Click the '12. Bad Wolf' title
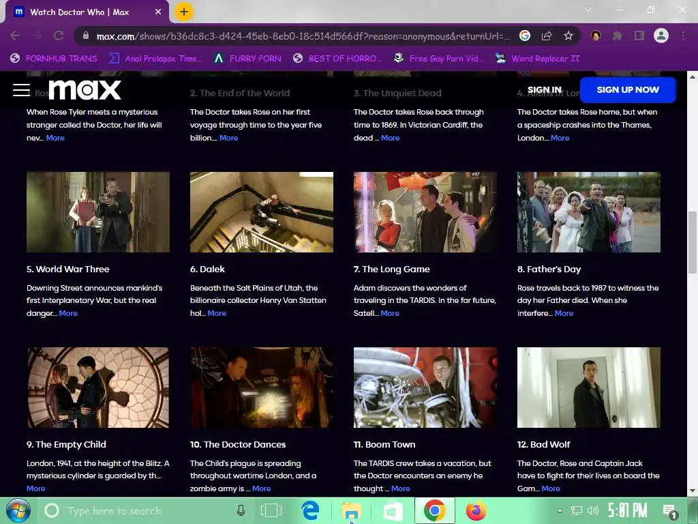 [x=543, y=444]
